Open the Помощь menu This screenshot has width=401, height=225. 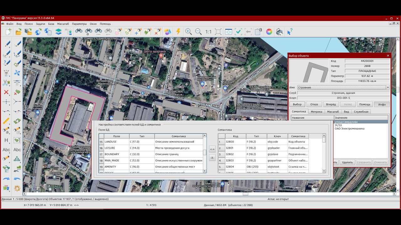(x=105, y=24)
